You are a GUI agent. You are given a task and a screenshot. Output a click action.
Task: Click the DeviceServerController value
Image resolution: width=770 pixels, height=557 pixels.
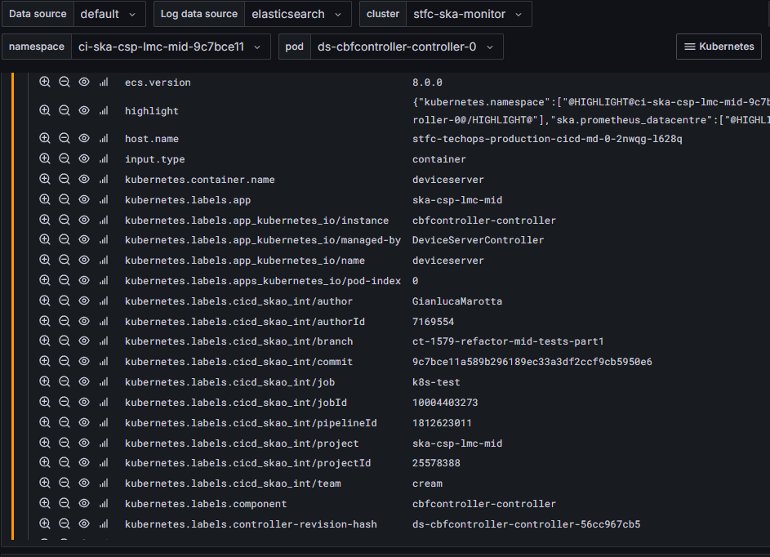point(478,240)
